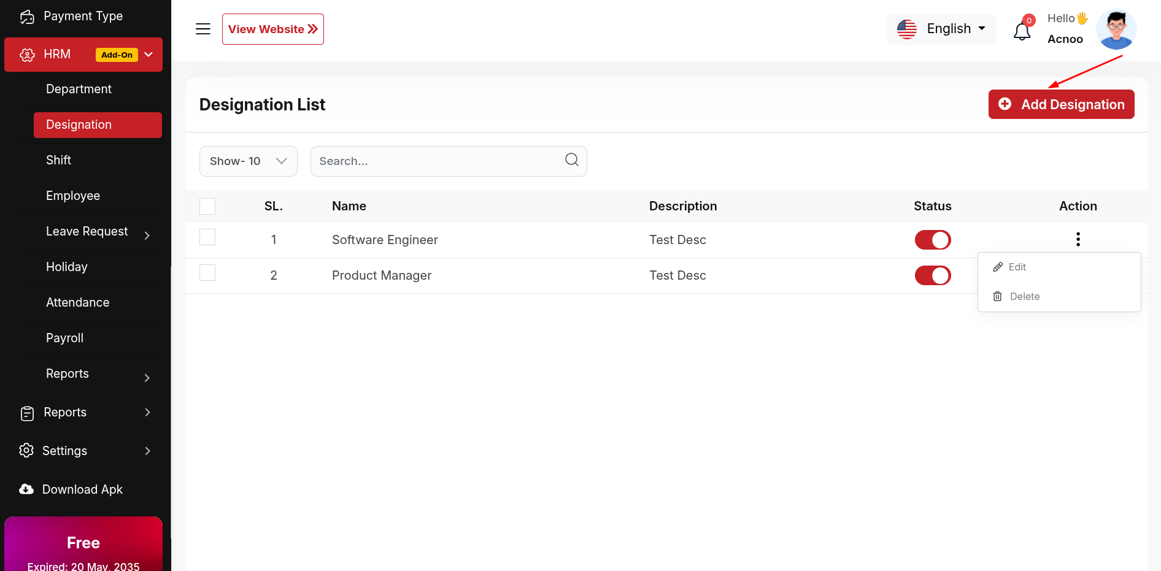Viewport: 1161px width, 571px height.
Task: Choose Edit from the action menu
Action: (1016, 267)
